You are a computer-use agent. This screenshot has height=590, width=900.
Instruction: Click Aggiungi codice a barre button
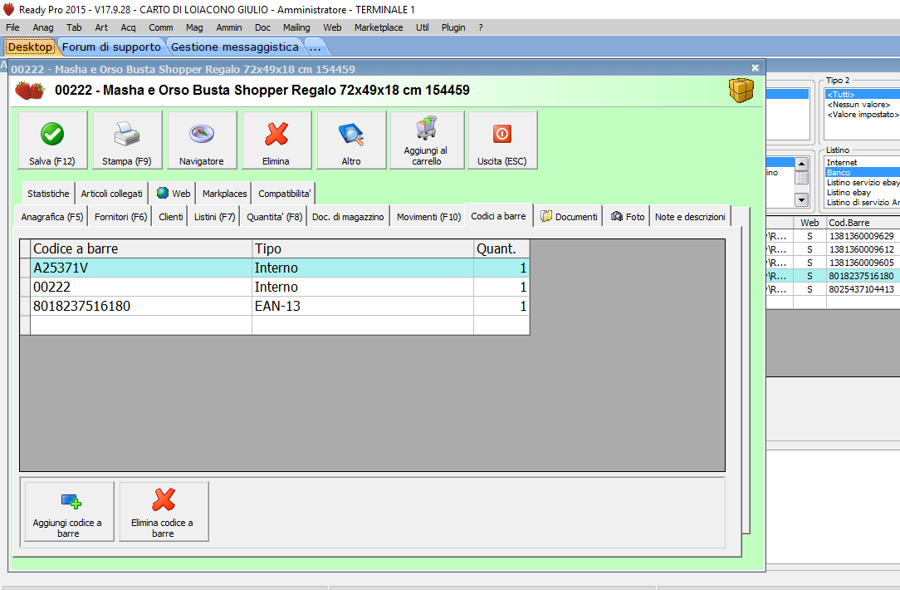pyautogui.click(x=69, y=511)
